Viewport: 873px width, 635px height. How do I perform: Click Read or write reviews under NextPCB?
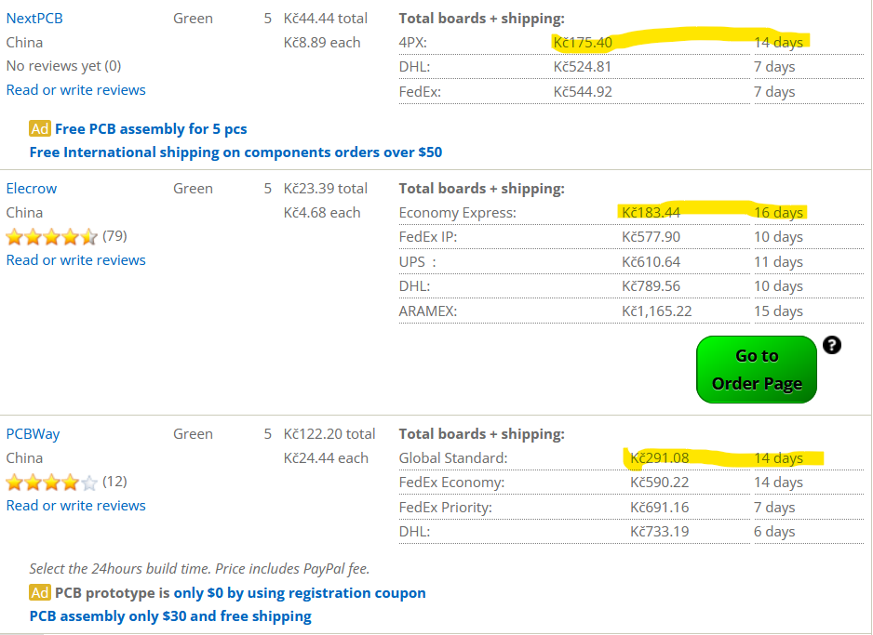[x=76, y=89]
